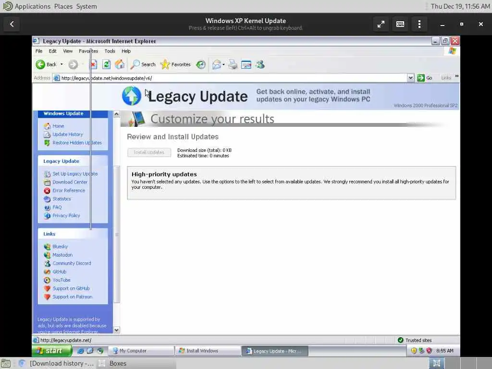Open Update History in the sidebar

click(68, 135)
